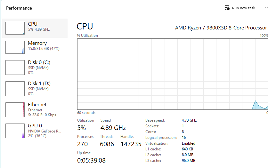This screenshot has width=268, height=168.
Task: Click the Run new task text label
Action: click(x=243, y=8)
